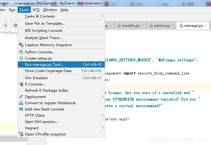
Task: Click PYTHONPATH word in the editor
Action: pos(123,99)
